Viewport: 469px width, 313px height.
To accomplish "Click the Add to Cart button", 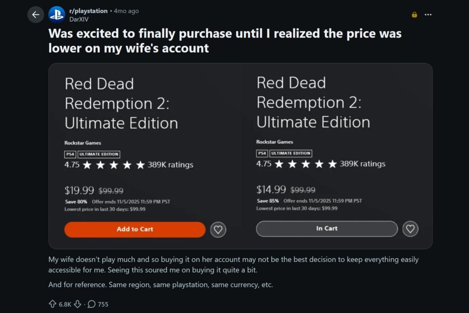I will [134, 229].
